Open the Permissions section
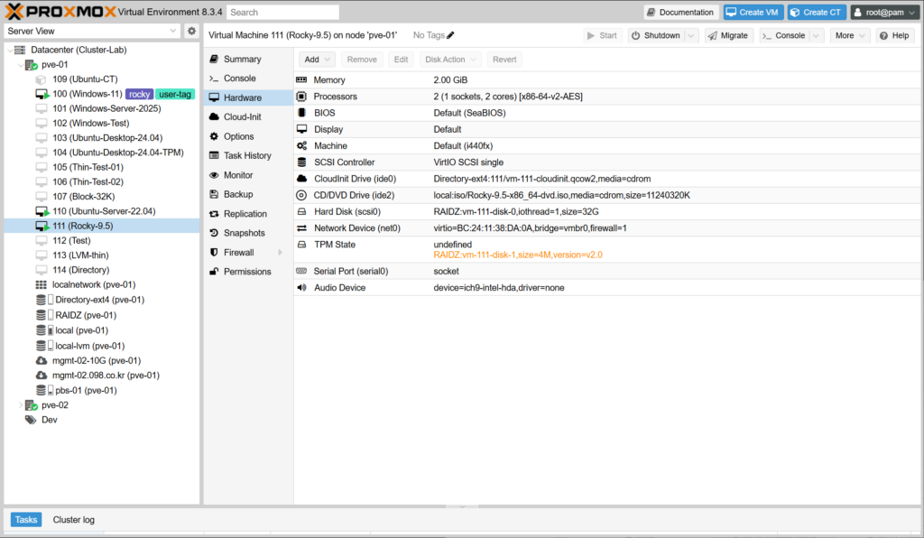Viewport: 924px width, 538px height. tap(247, 272)
